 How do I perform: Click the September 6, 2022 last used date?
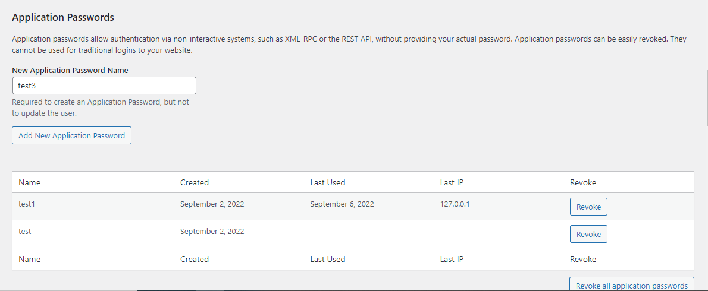342,204
